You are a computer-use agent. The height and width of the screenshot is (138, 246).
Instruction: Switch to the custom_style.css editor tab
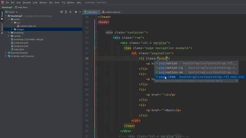[112, 12]
